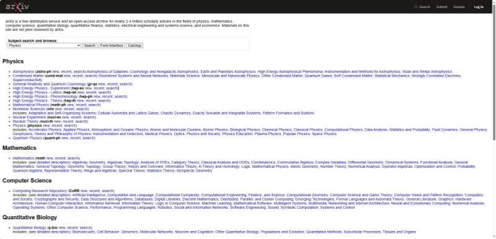
Task: Click the arXiv logo in the header
Action: click(17, 7)
